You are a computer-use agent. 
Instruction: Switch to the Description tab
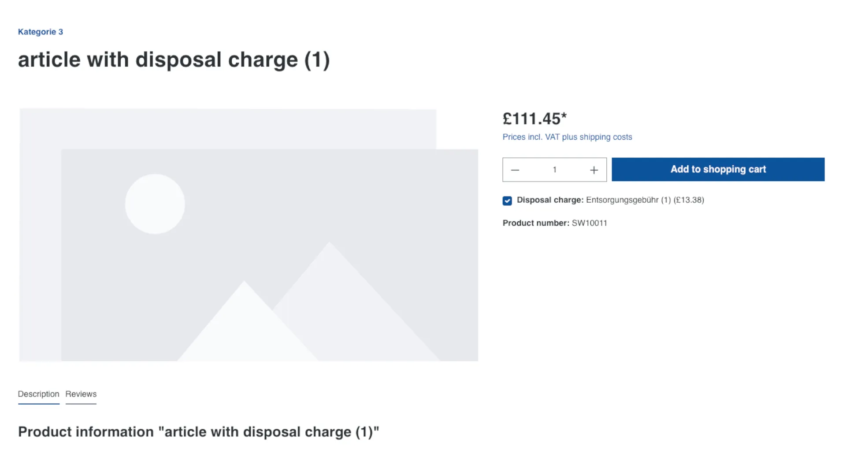coord(38,394)
